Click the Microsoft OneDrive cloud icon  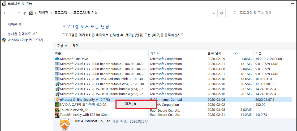click(57, 59)
